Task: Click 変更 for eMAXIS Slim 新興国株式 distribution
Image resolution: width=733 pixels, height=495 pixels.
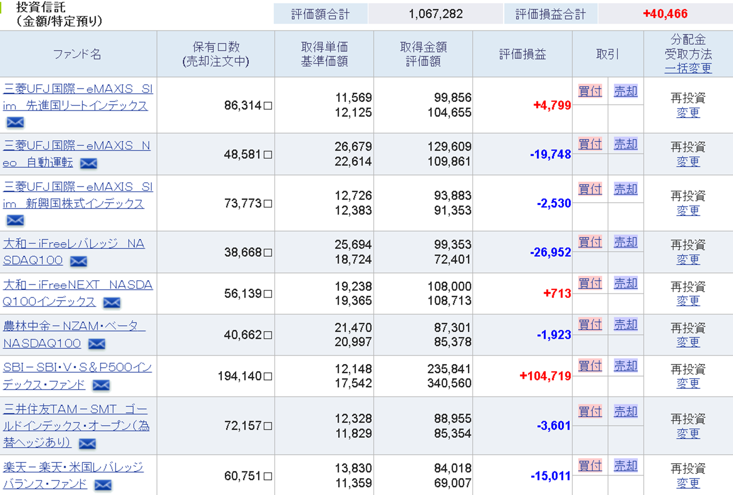Action: 688,210
